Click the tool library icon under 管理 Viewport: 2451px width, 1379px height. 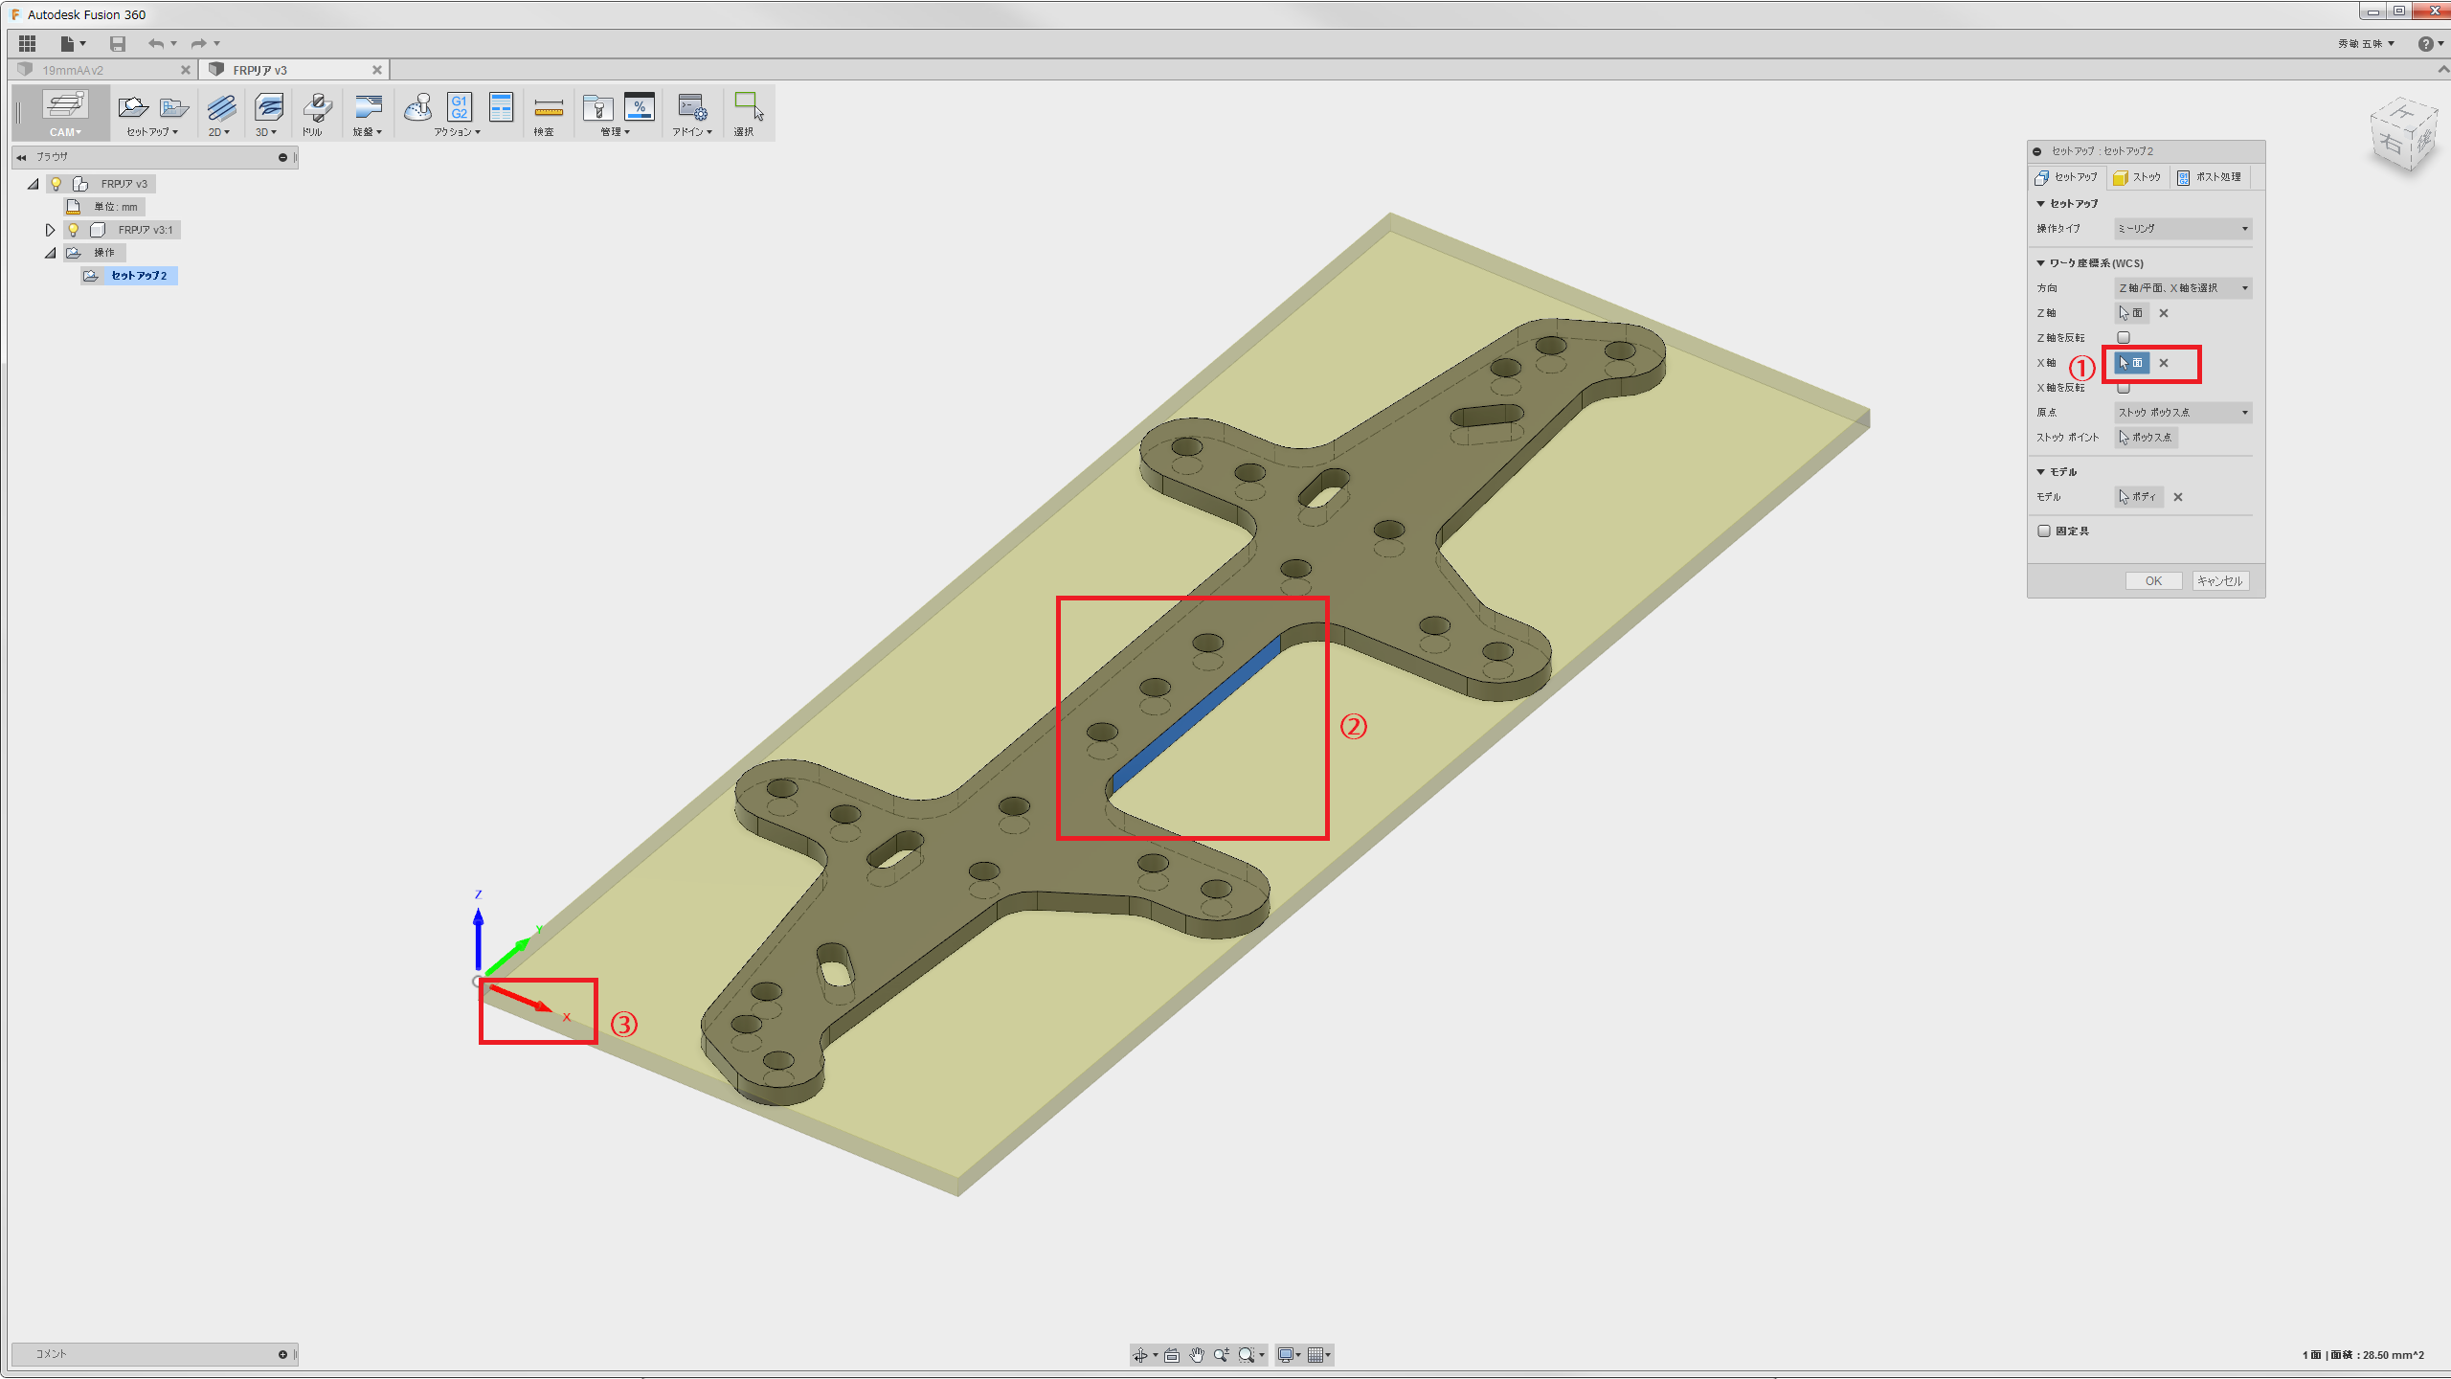pyautogui.click(x=597, y=107)
